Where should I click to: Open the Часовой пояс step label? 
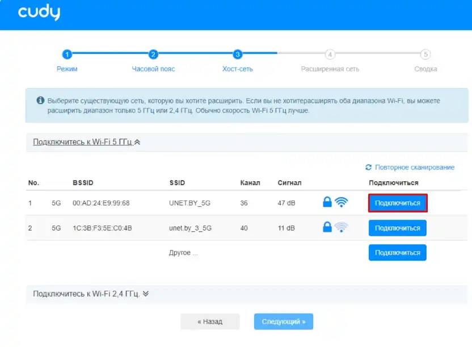153,69
